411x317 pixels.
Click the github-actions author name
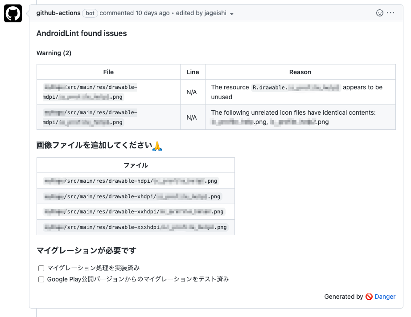pos(58,13)
